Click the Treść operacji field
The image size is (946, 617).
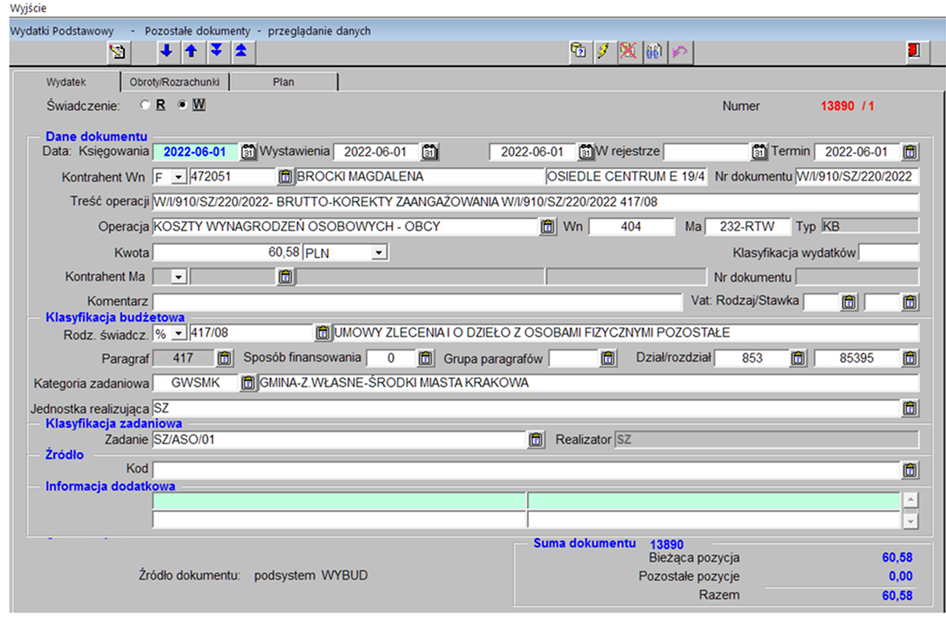pyautogui.click(x=535, y=202)
